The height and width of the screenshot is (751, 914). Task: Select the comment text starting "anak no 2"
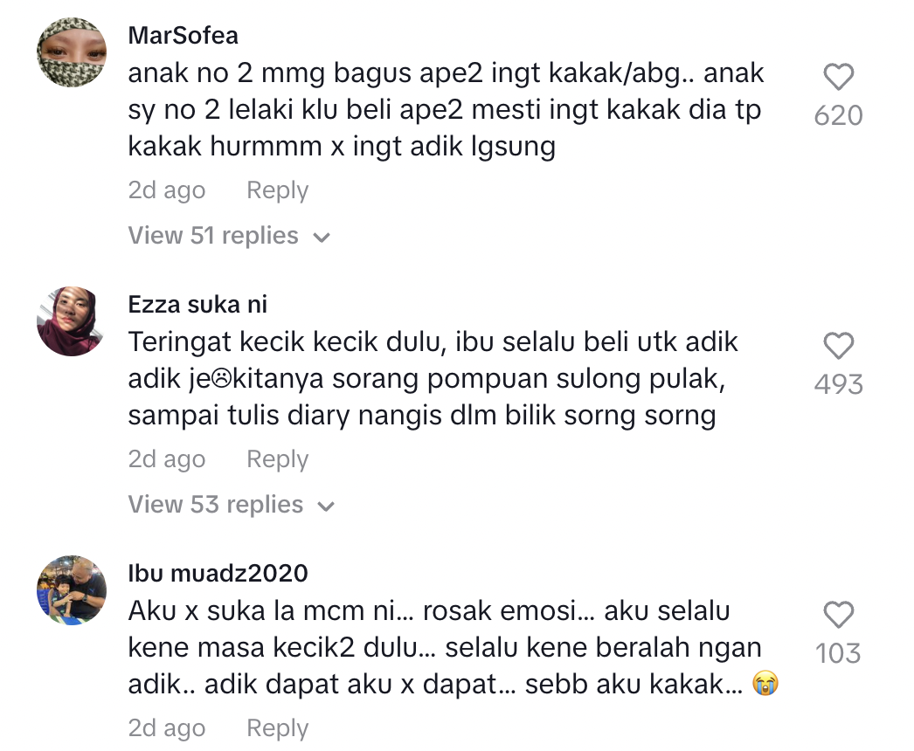pos(446,110)
